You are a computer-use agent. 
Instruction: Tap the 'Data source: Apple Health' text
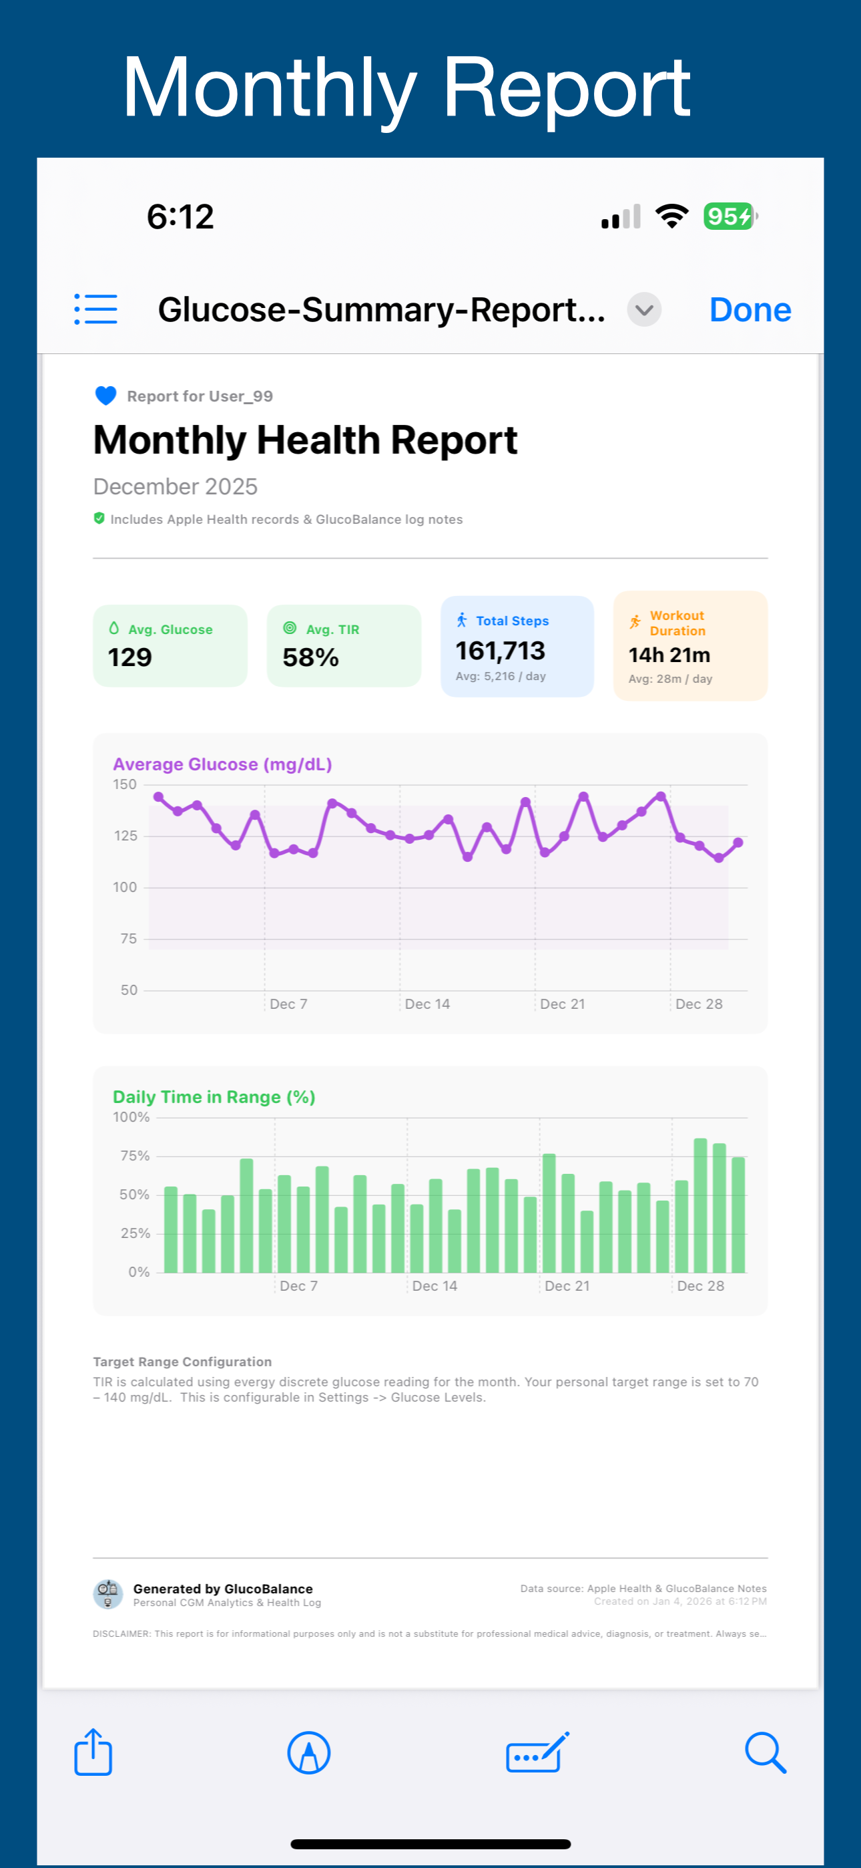pyautogui.click(x=643, y=1588)
